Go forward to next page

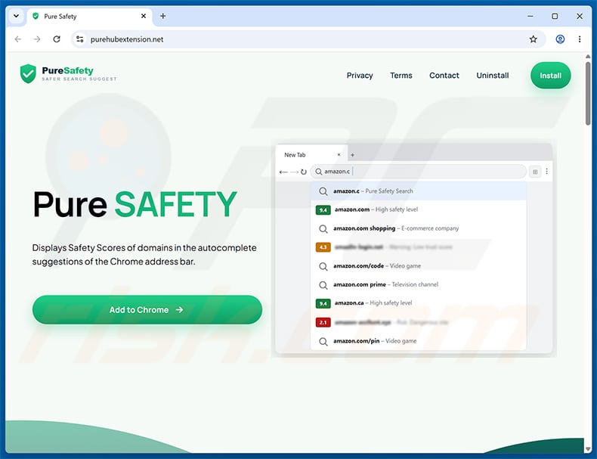[37, 39]
